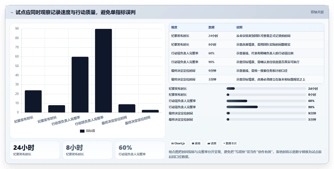334x169 pixels.
Task: Click the chart bar reaching 60
Action: tap(80, 84)
